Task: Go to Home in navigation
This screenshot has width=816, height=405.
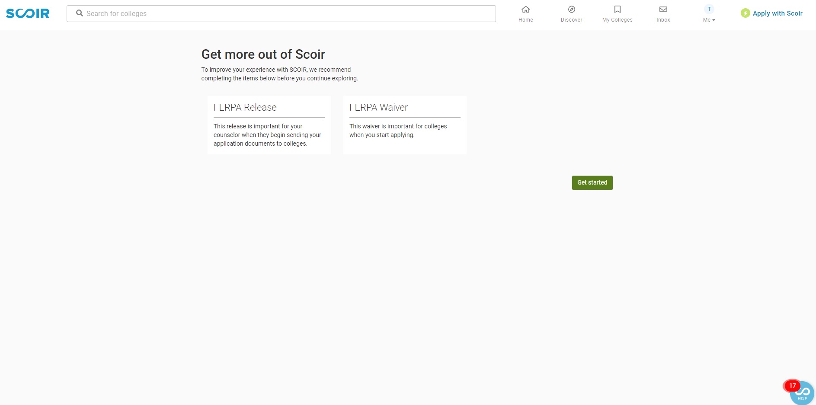Action: pyautogui.click(x=526, y=14)
